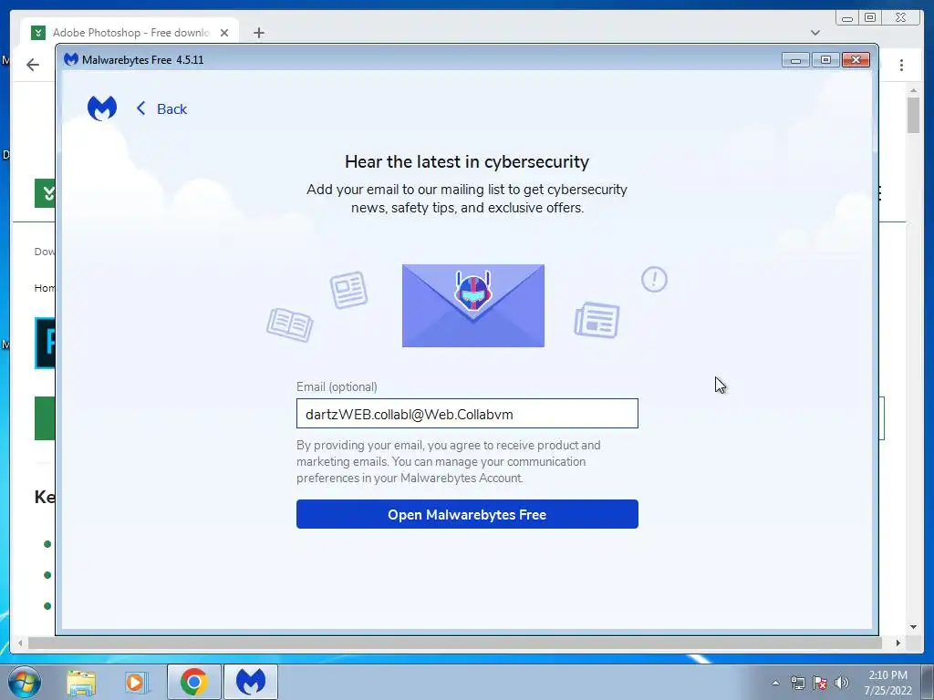Image resolution: width=934 pixels, height=700 pixels.
Task: Open Chrome three-dot menu
Action: (901, 65)
